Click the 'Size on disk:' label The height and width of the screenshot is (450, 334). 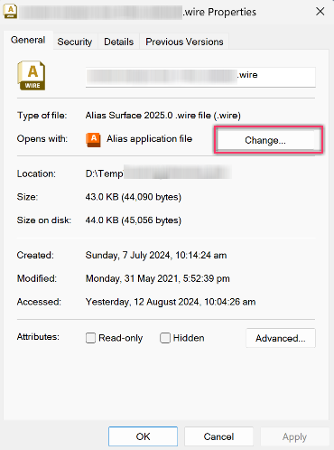(x=44, y=220)
